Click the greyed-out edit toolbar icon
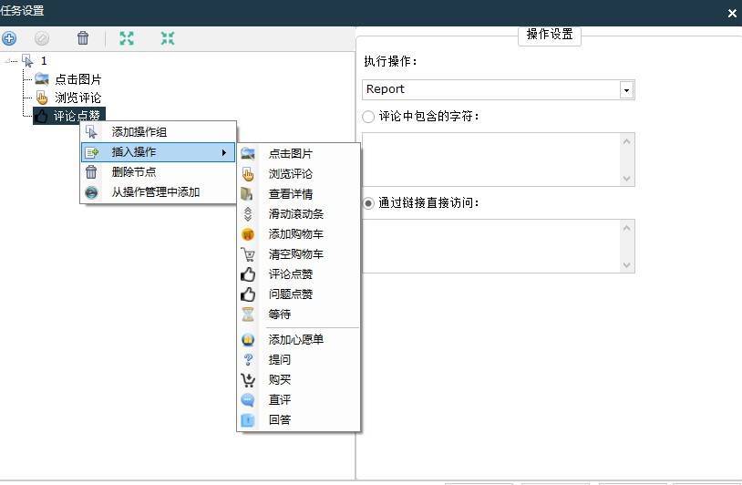 click(42, 38)
